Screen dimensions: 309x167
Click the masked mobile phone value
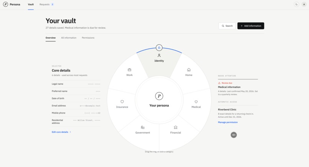click(92, 113)
